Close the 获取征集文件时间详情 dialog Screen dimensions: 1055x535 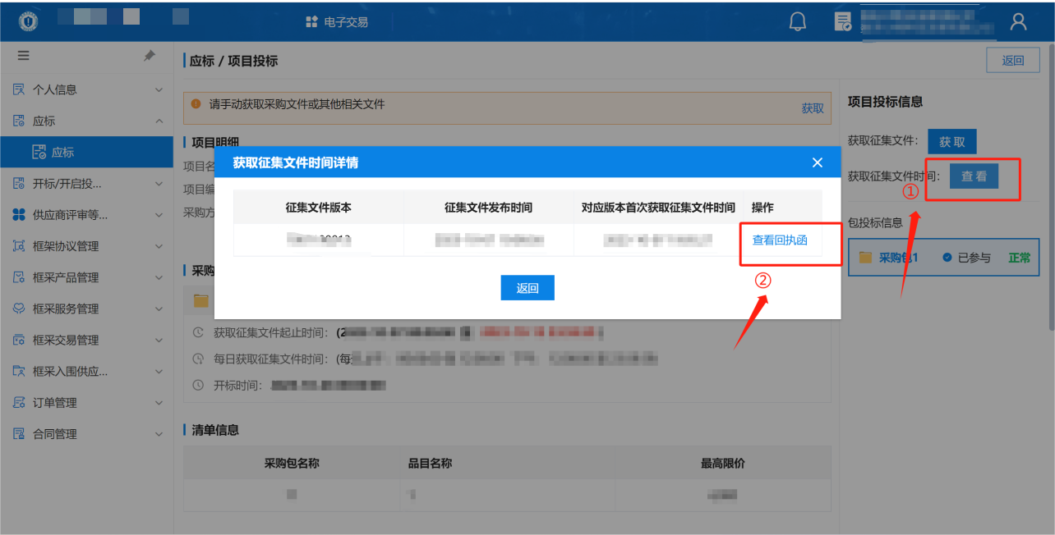[817, 162]
